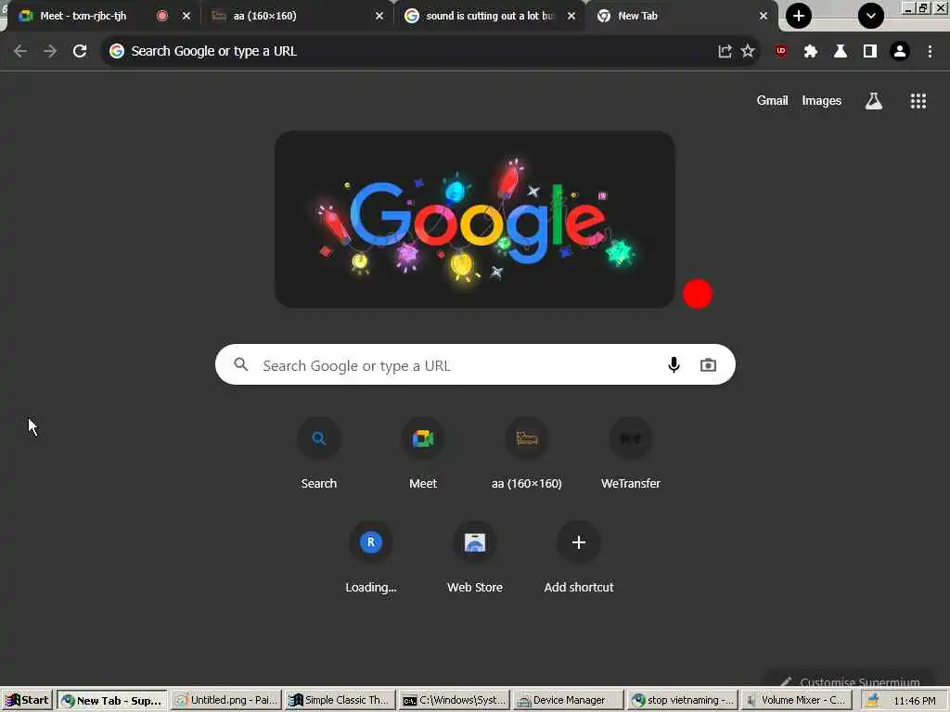Search by image with camera icon
This screenshot has height=712, width=950.
pos(708,364)
